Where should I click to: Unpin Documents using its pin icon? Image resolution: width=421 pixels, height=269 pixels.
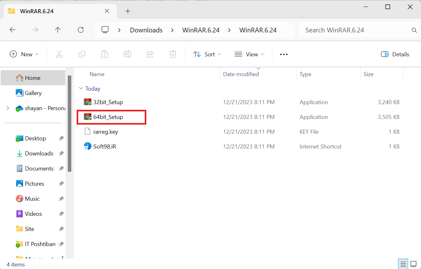[61, 169]
